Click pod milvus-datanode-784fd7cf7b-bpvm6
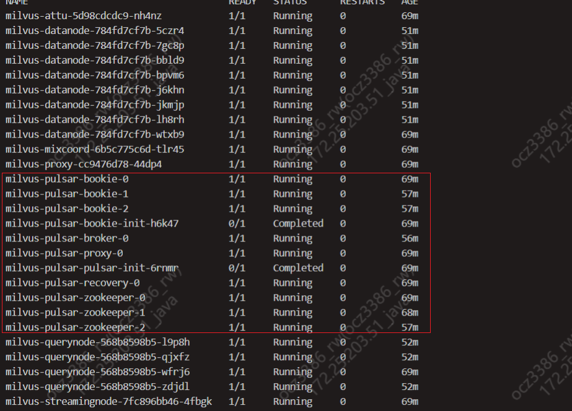572x411 pixels. (x=95, y=75)
